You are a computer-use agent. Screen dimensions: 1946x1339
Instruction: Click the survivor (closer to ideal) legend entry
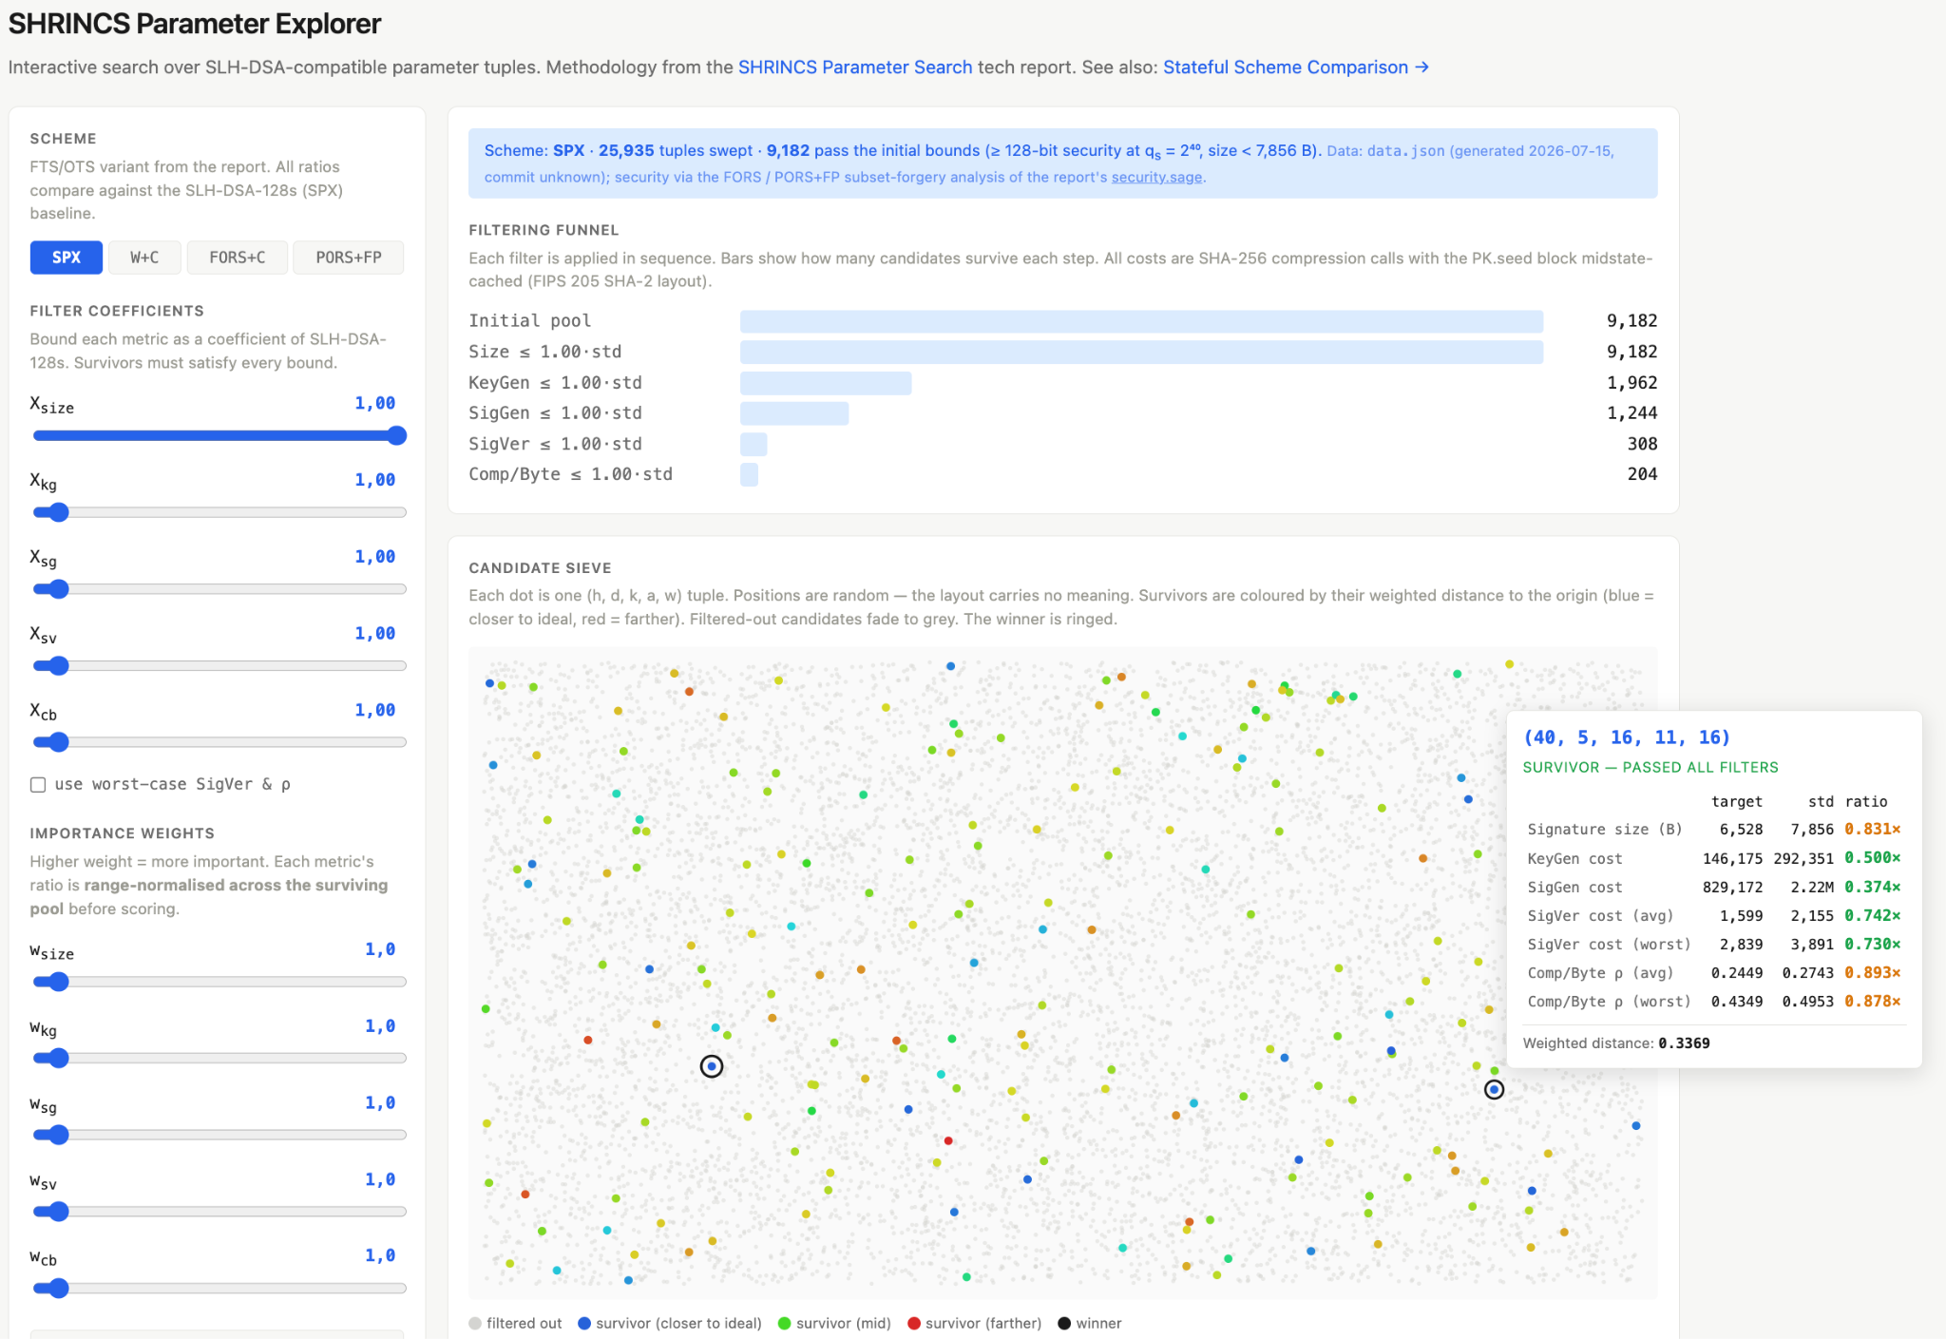[670, 1324]
